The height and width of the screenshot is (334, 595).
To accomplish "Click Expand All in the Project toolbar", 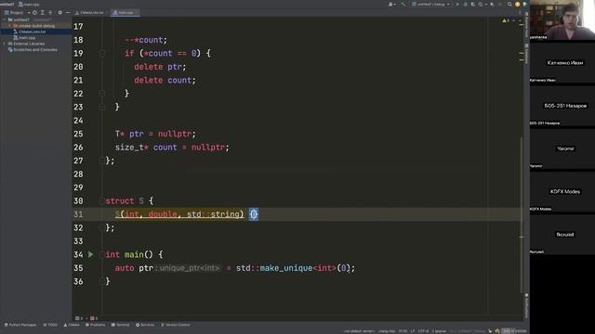I will tap(43, 12).
